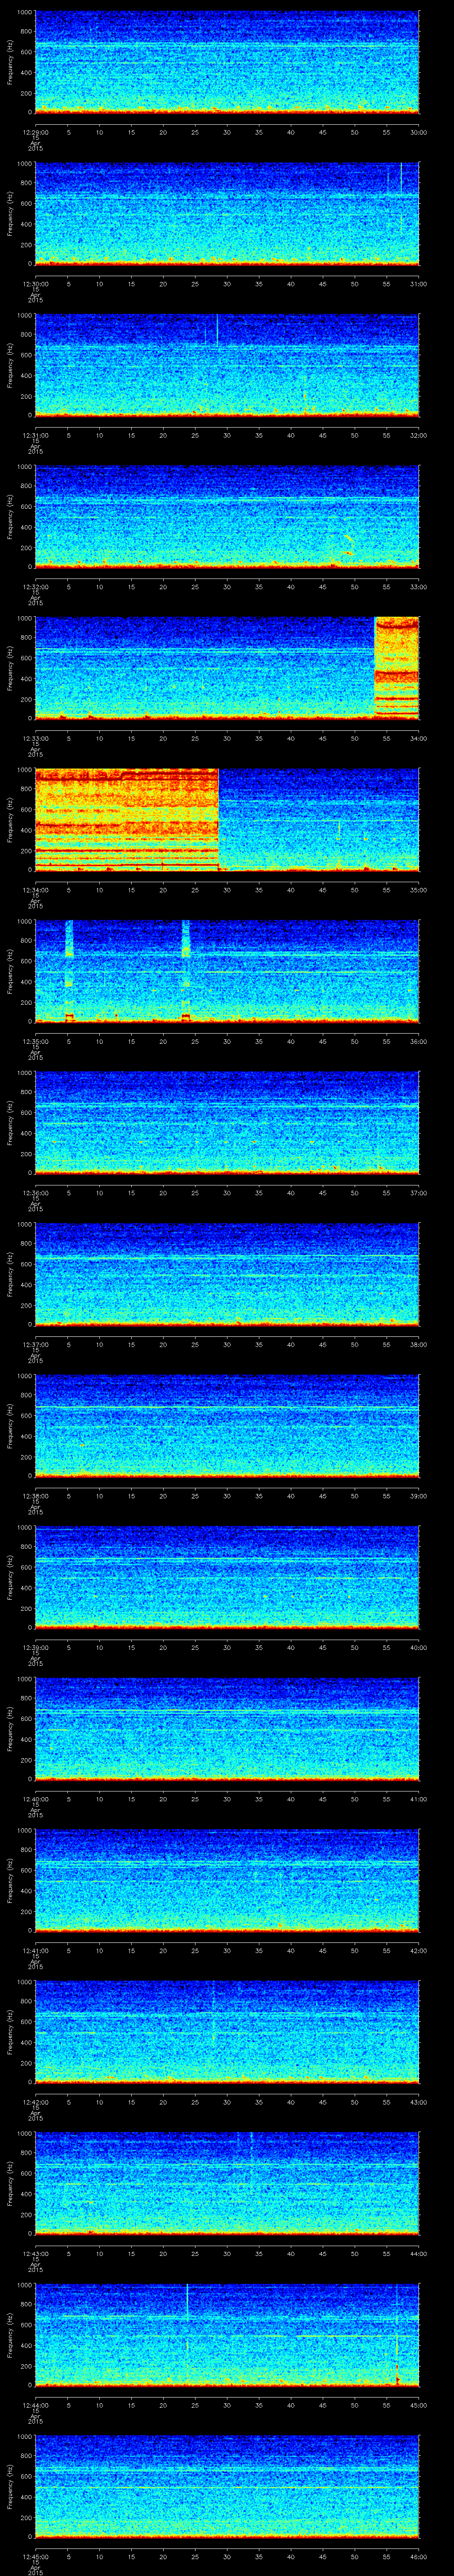
Task: Select the "12:39:00" axis time label
Action: (x=35, y=1647)
